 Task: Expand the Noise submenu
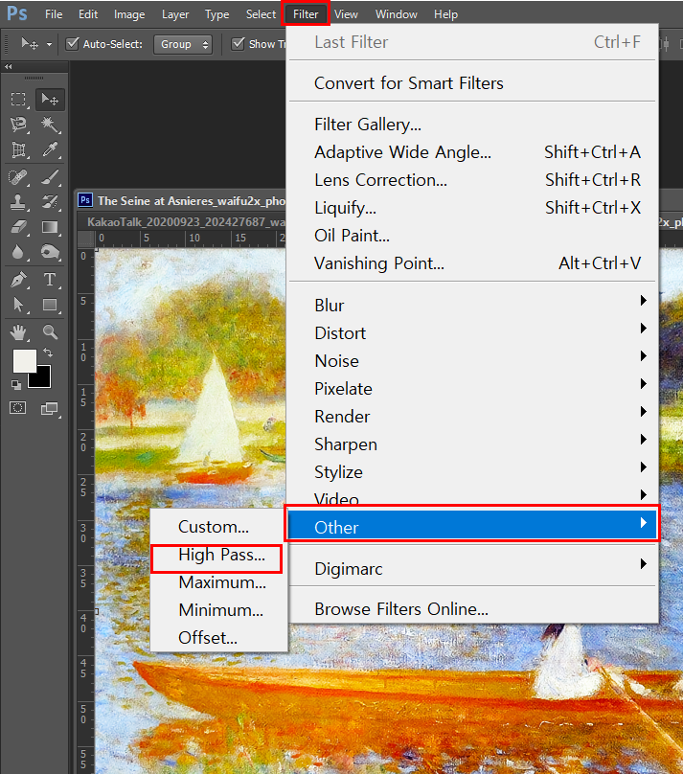(x=472, y=361)
